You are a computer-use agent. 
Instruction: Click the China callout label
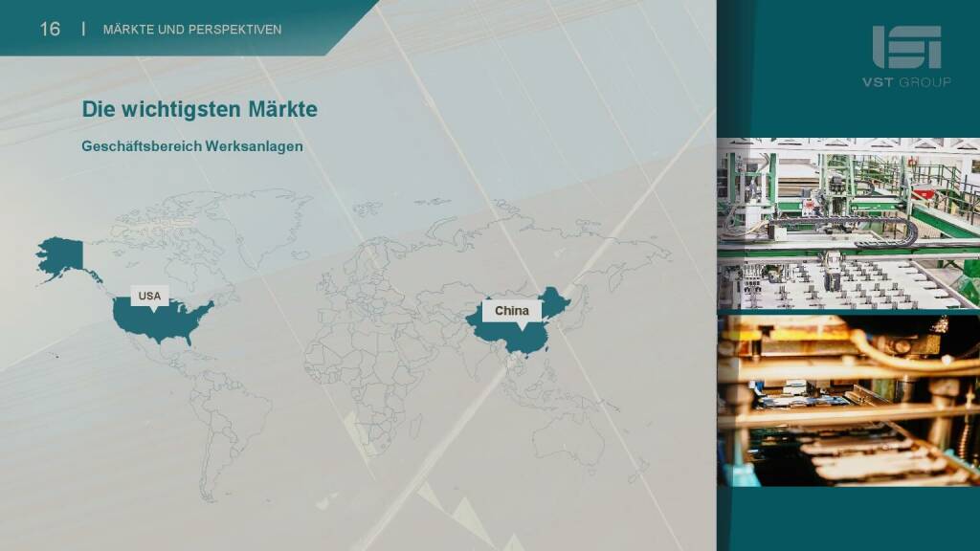pos(511,311)
